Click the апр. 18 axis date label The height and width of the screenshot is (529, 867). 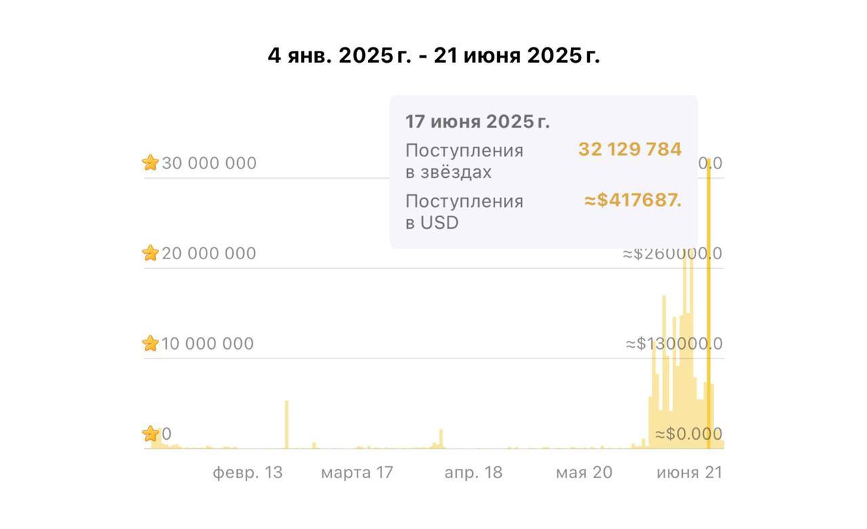pos(473,472)
